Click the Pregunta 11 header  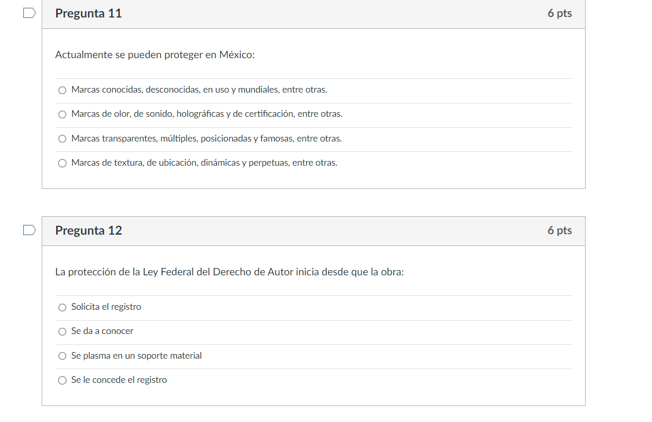point(89,13)
